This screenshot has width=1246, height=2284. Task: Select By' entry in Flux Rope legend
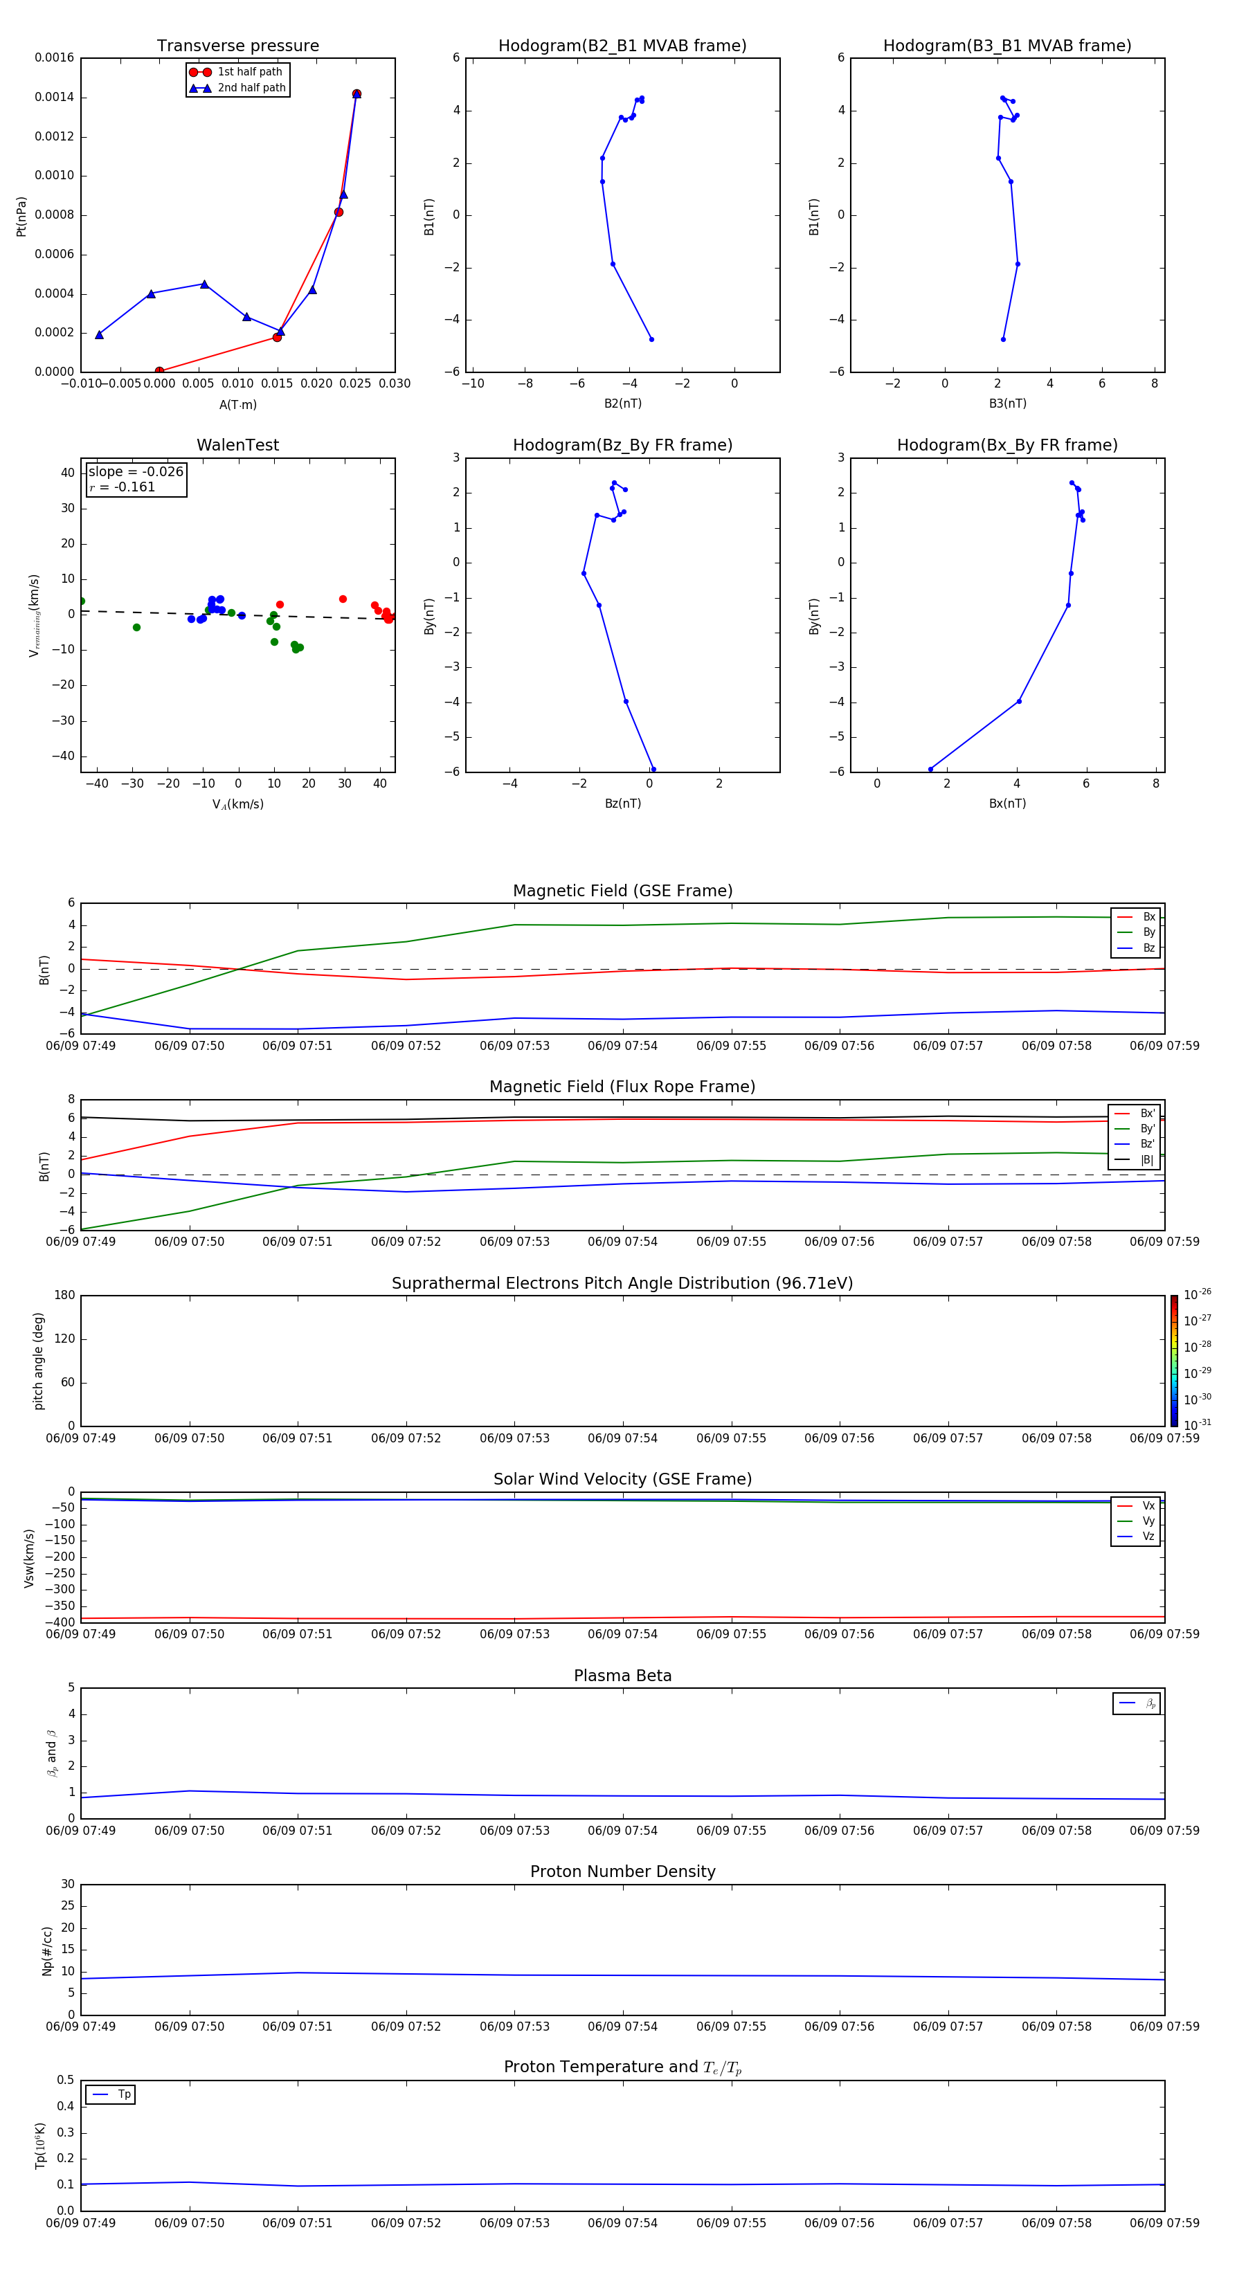click(1135, 1129)
